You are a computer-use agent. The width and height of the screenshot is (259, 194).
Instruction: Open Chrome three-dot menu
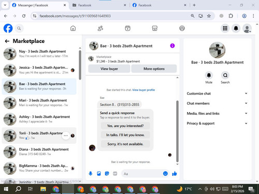point(253,16)
